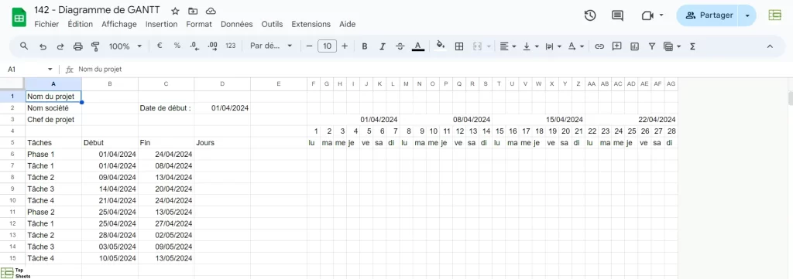Open the Aide menu
The image size is (793, 279).
(348, 24)
